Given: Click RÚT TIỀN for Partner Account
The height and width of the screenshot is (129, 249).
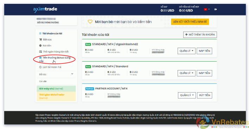Looking at the screenshot, I should click(205, 95).
